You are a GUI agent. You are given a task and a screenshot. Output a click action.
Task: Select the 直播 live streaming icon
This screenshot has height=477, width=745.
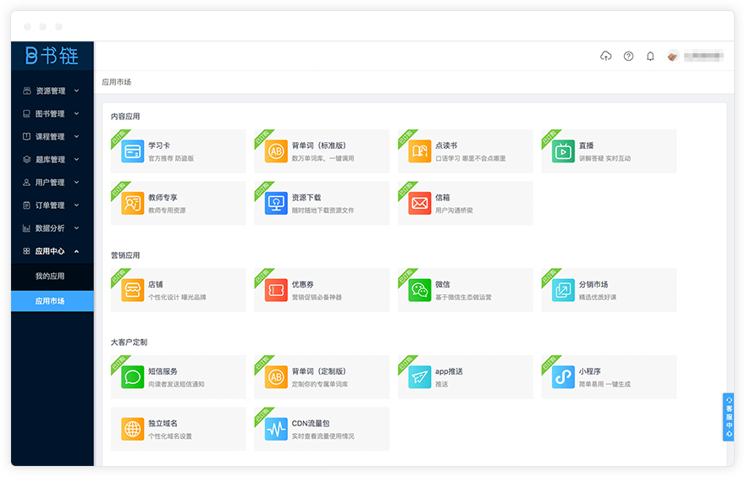pyautogui.click(x=563, y=151)
